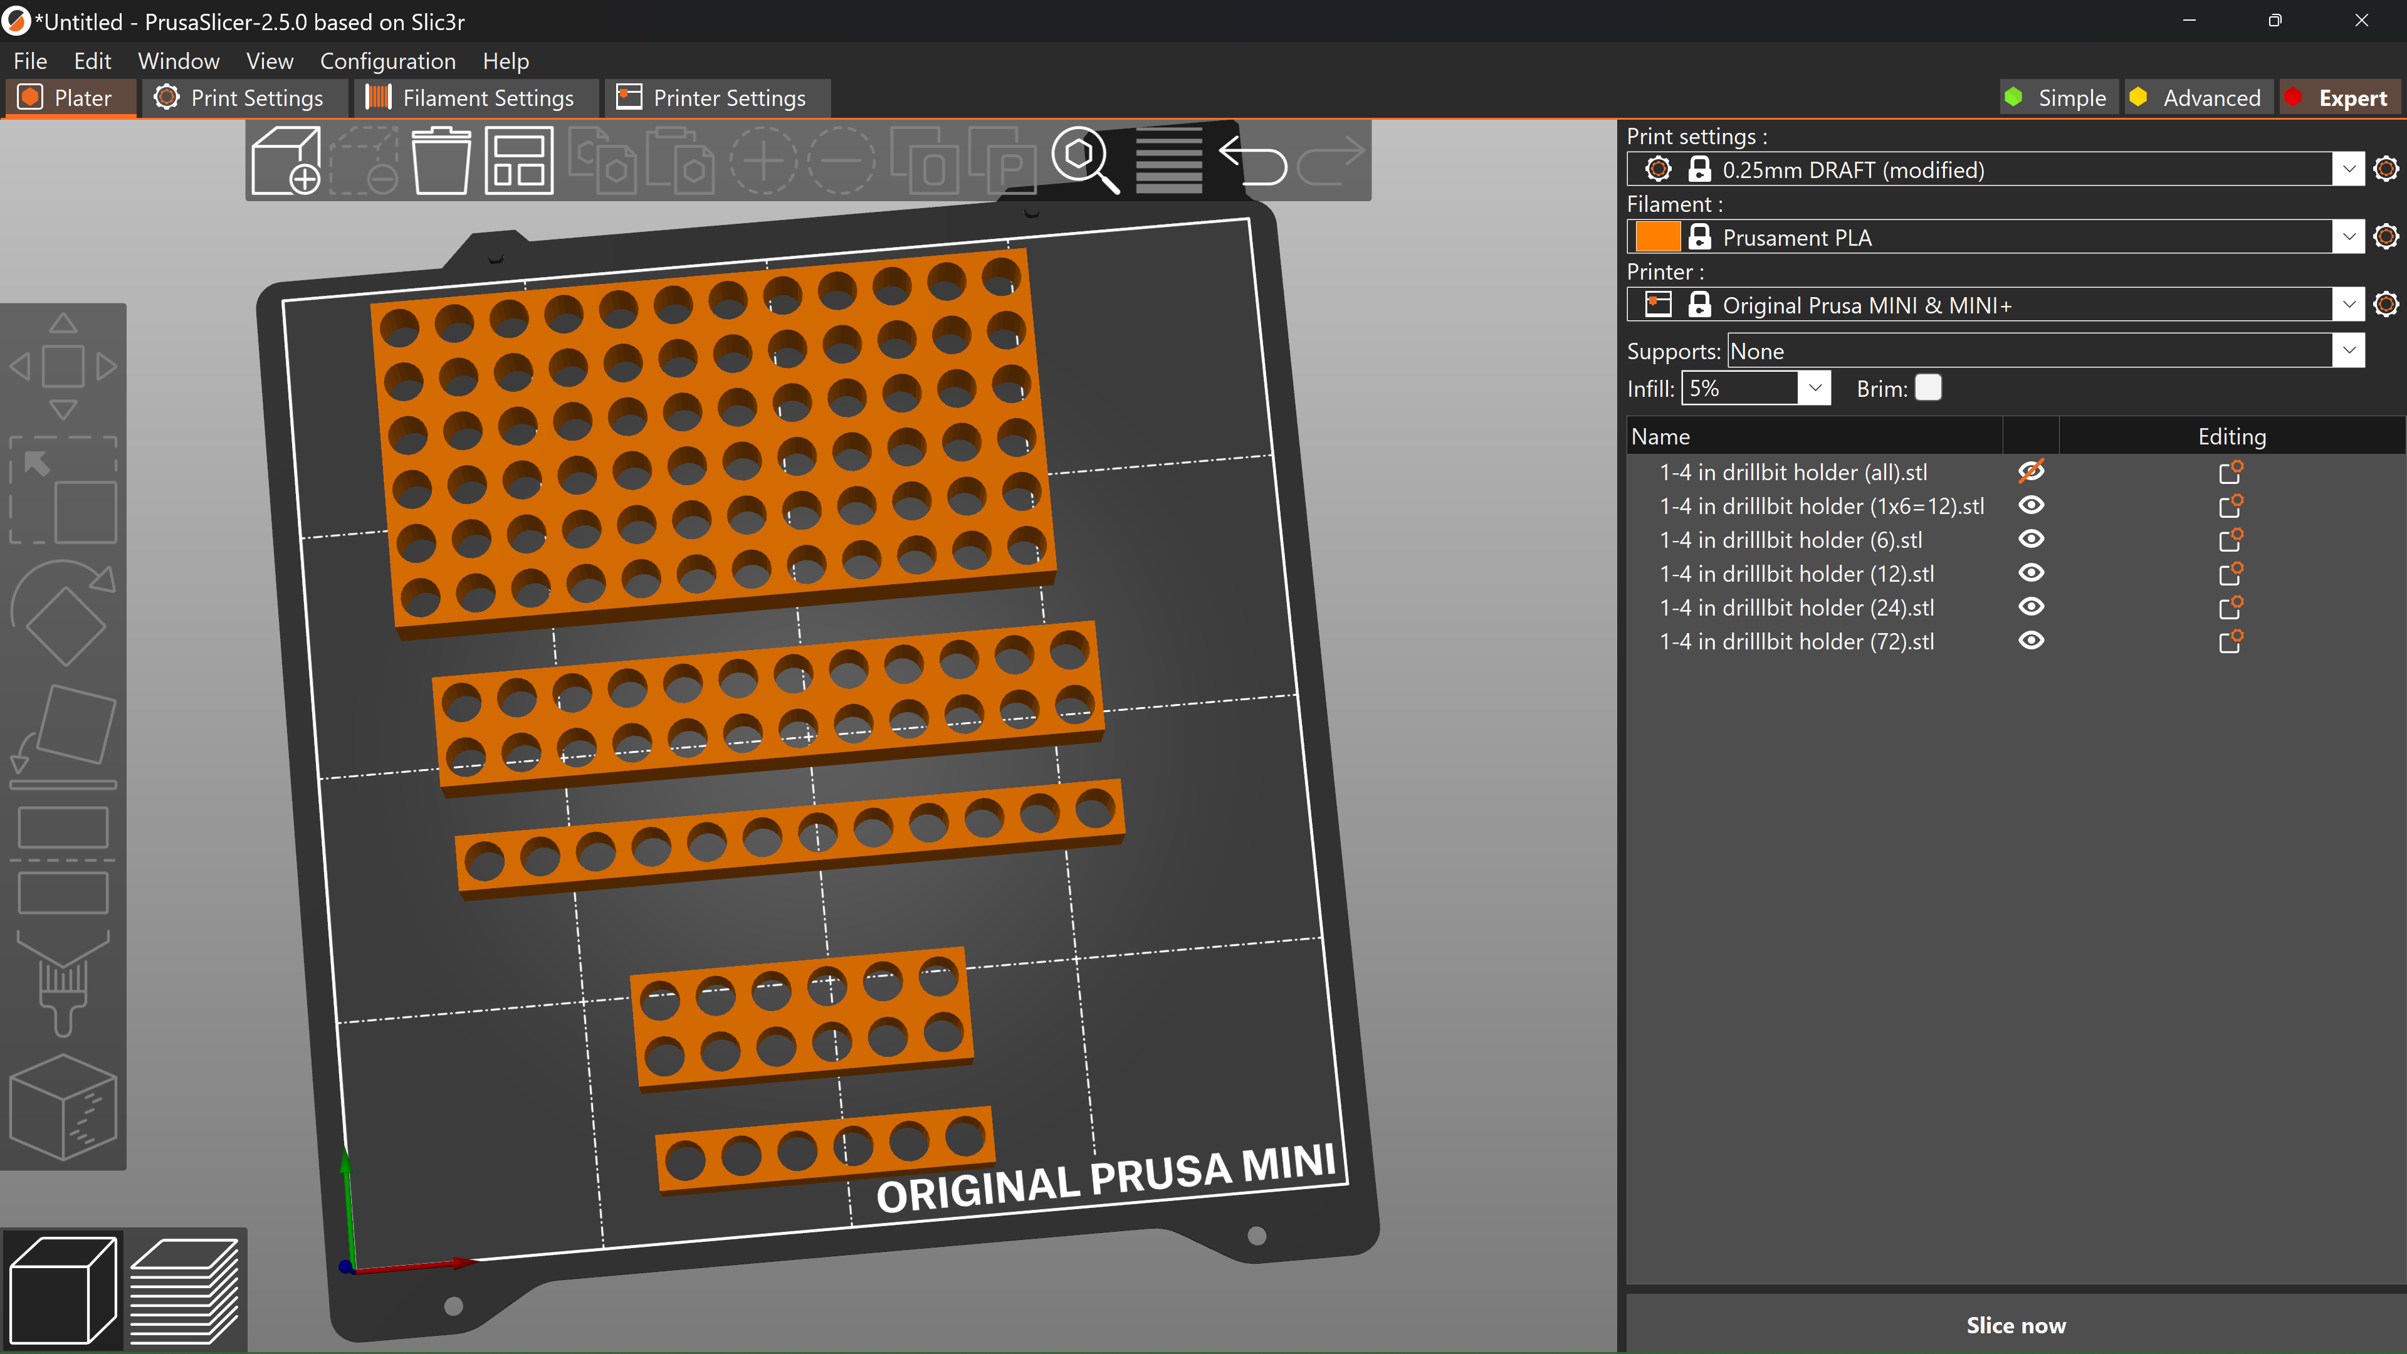
Task: Switch to Expert mode
Action: [2340, 97]
